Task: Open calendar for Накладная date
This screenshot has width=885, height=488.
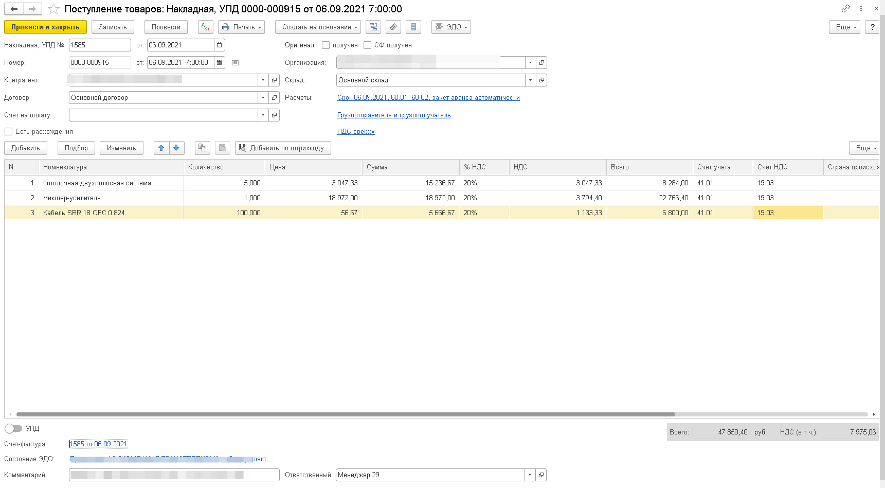Action: pos(220,45)
